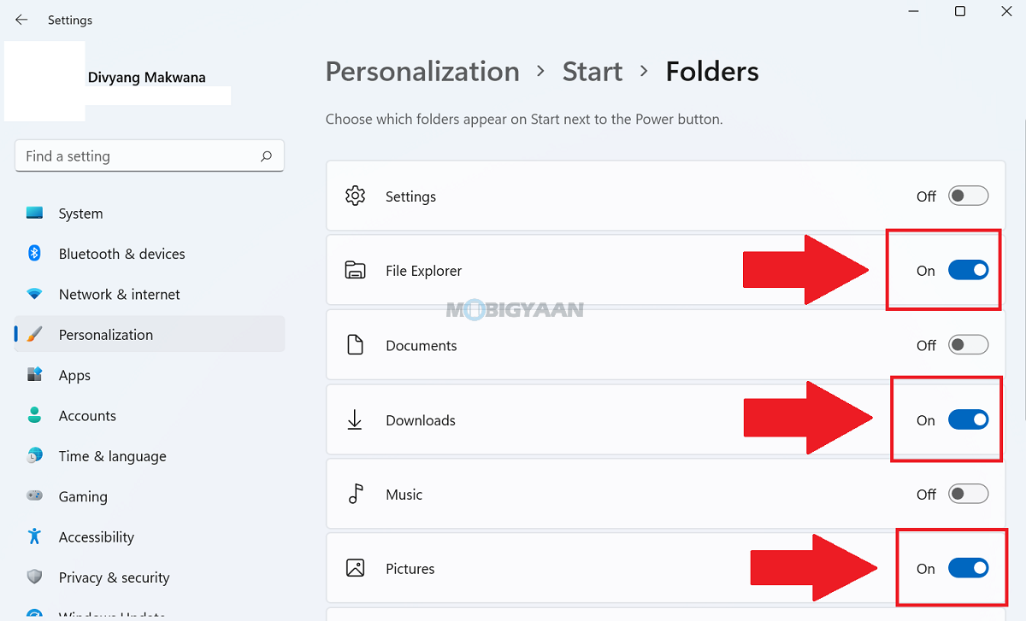Viewport: 1026px width, 621px height.
Task: Open Bluetooth & devices via its icon
Action: click(34, 254)
